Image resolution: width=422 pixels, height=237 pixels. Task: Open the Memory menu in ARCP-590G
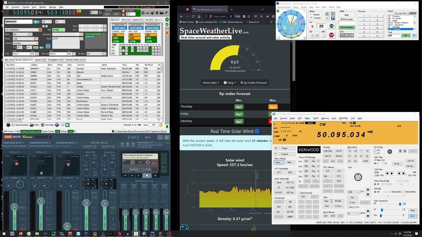[x=325, y=118]
